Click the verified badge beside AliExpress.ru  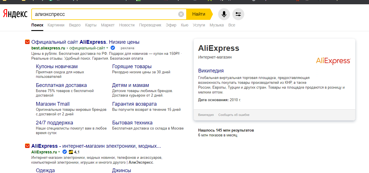click(65, 152)
